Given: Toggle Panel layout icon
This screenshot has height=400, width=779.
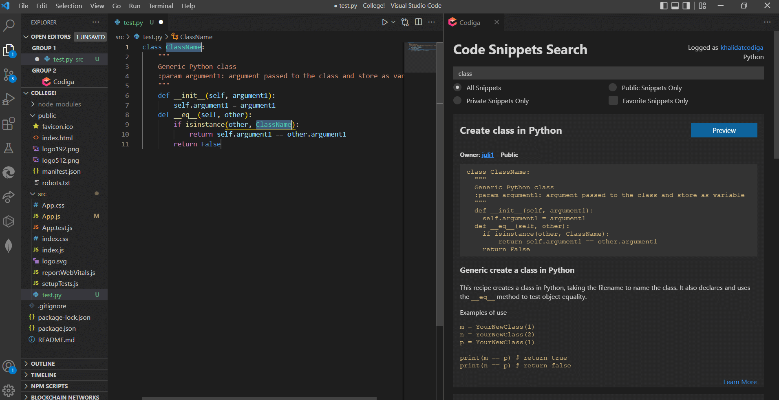Looking at the screenshot, I should click(x=675, y=6).
